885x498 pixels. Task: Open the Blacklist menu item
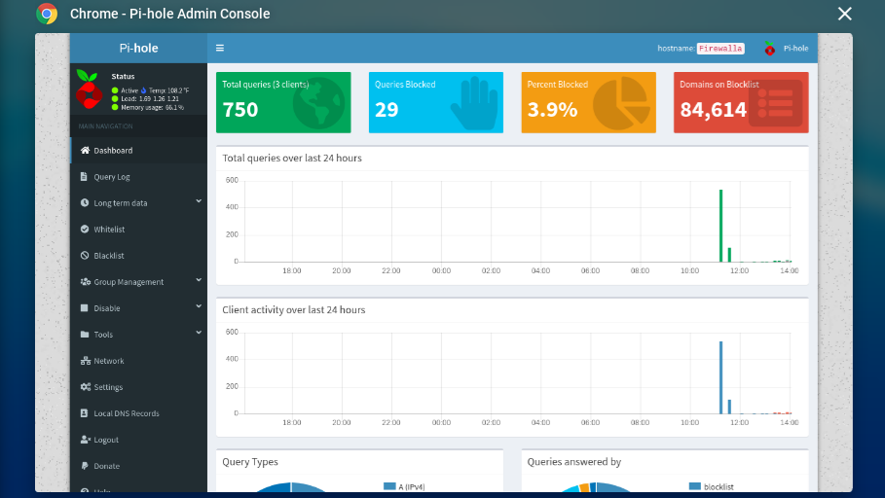tap(139, 256)
